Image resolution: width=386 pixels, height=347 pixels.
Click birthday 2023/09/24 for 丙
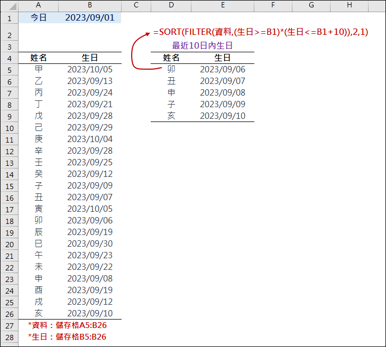tap(90, 92)
